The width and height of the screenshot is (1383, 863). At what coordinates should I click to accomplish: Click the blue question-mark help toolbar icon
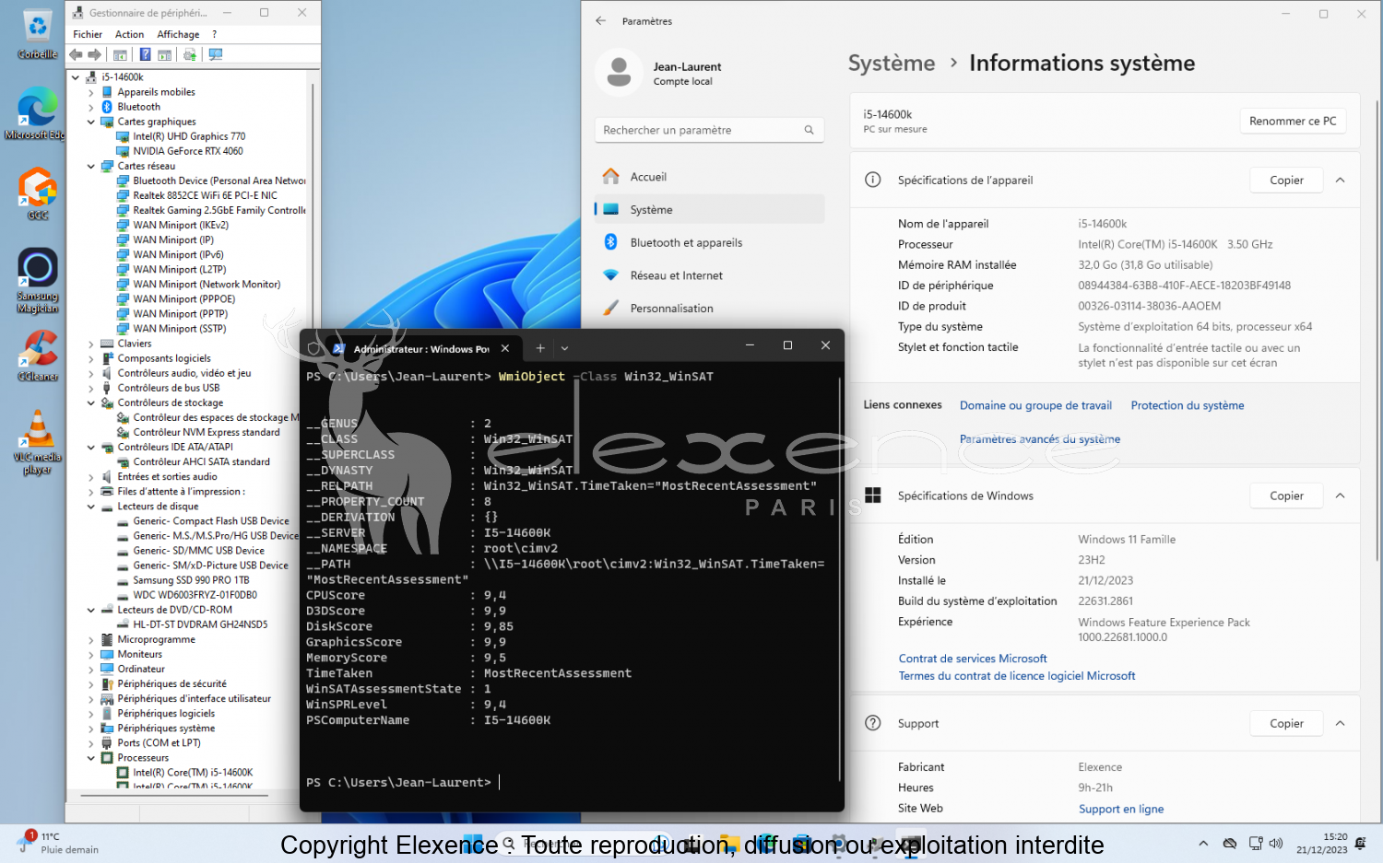pos(145,55)
